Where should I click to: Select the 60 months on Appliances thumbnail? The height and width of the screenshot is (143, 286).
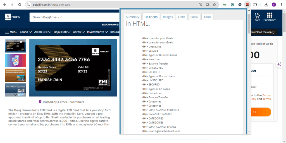click(16, 90)
